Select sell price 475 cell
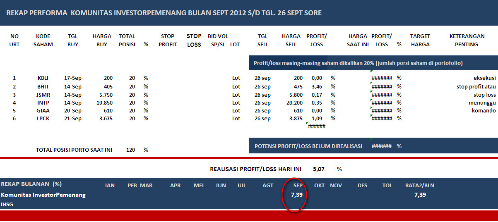The height and width of the screenshot is (222, 498). click(298, 87)
